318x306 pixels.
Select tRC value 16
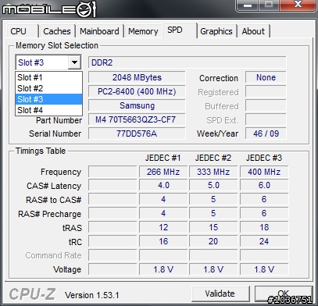pyautogui.click(x=163, y=241)
